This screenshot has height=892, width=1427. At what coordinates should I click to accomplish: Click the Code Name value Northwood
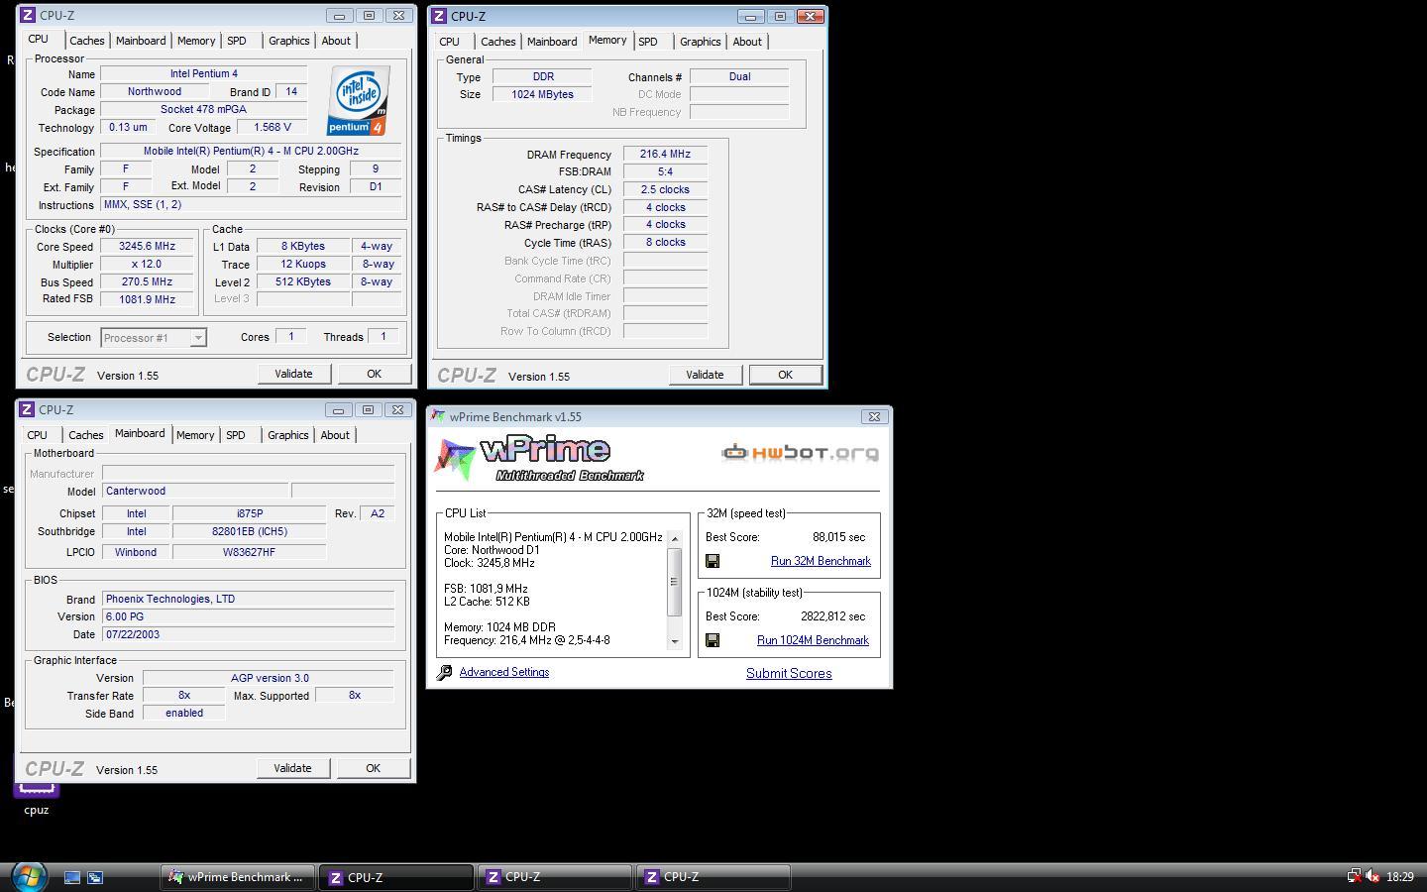click(154, 92)
